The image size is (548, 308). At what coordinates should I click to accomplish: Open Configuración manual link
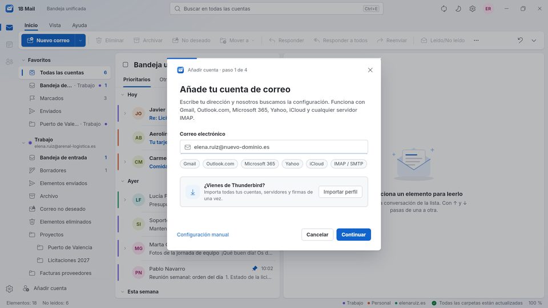[x=203, y=234]
